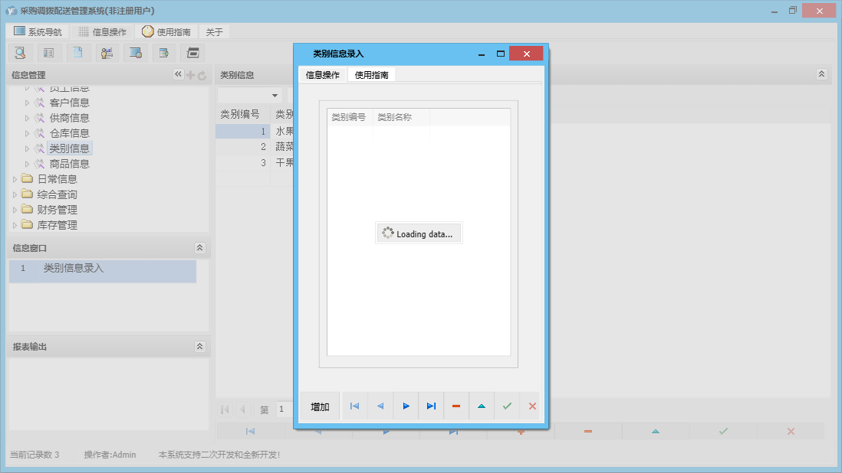Click the blue document page toolbar icon
The width and height of the screenshot is (842, 473).
pyautogui.click(x=78, y=53)
